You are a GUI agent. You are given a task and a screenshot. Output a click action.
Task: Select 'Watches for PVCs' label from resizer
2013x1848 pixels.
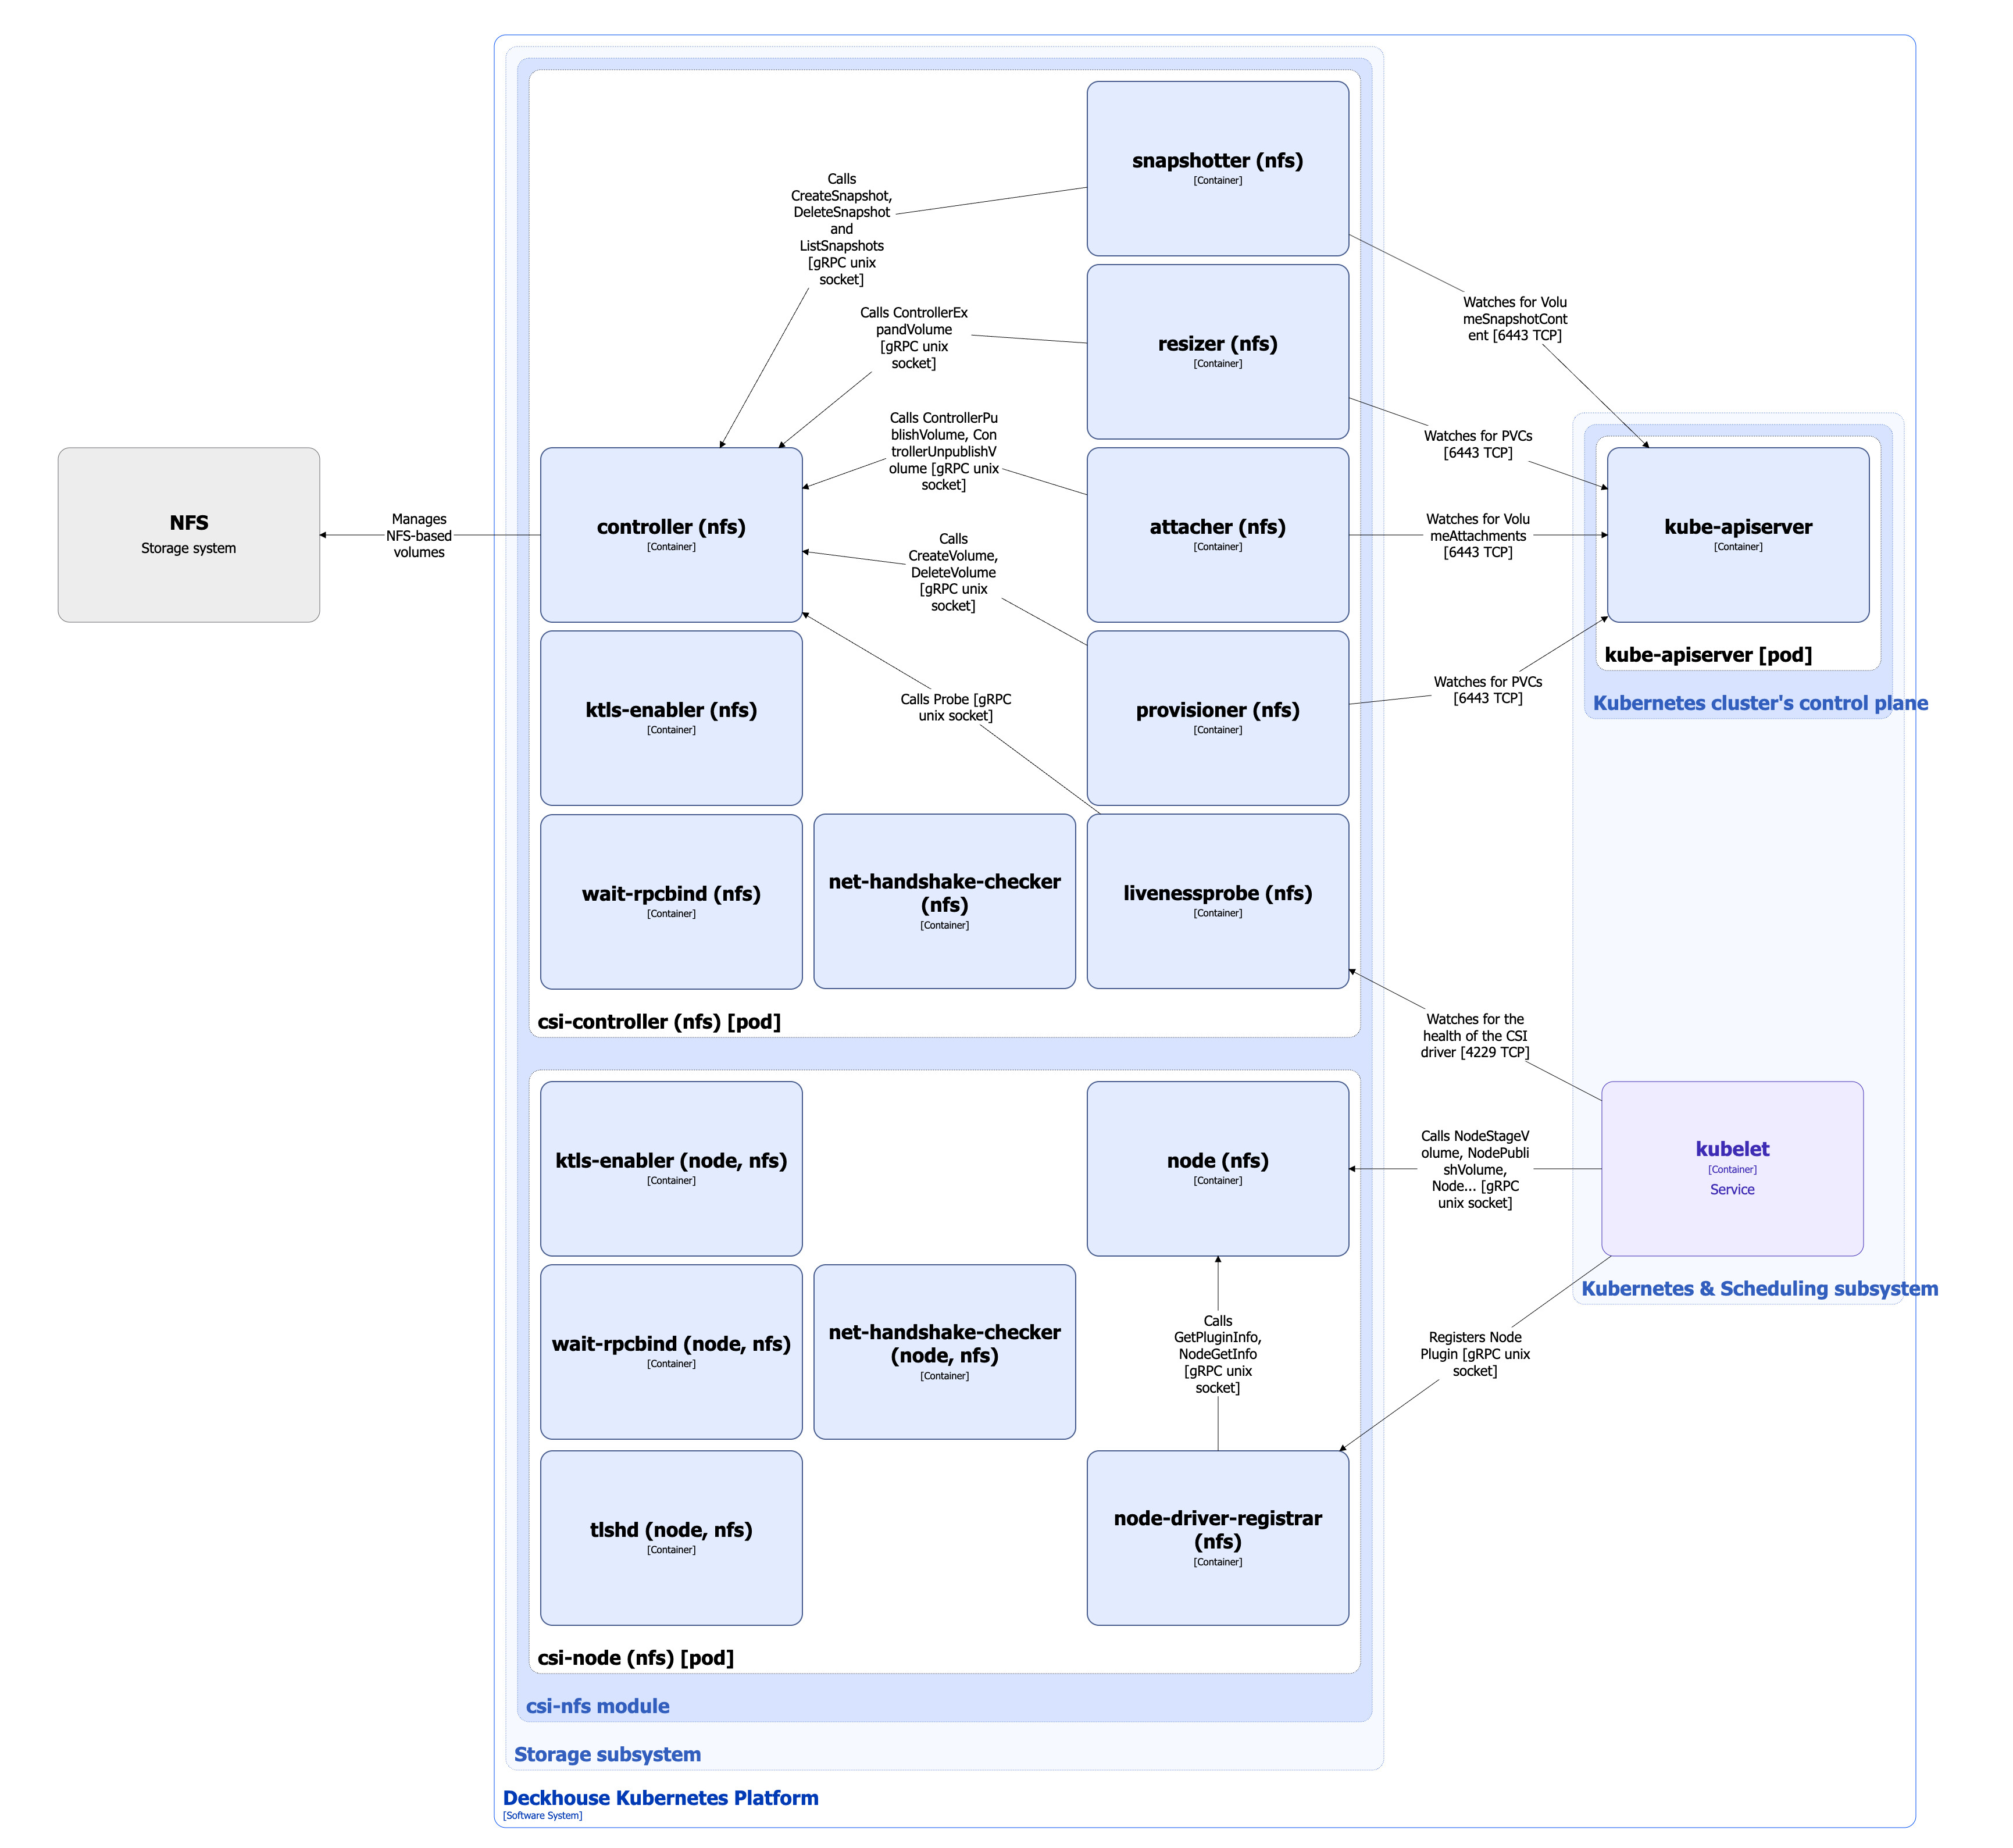coord(1478,444)
